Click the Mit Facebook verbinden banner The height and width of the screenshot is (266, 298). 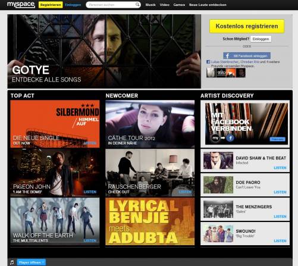[x=246, y=124]
